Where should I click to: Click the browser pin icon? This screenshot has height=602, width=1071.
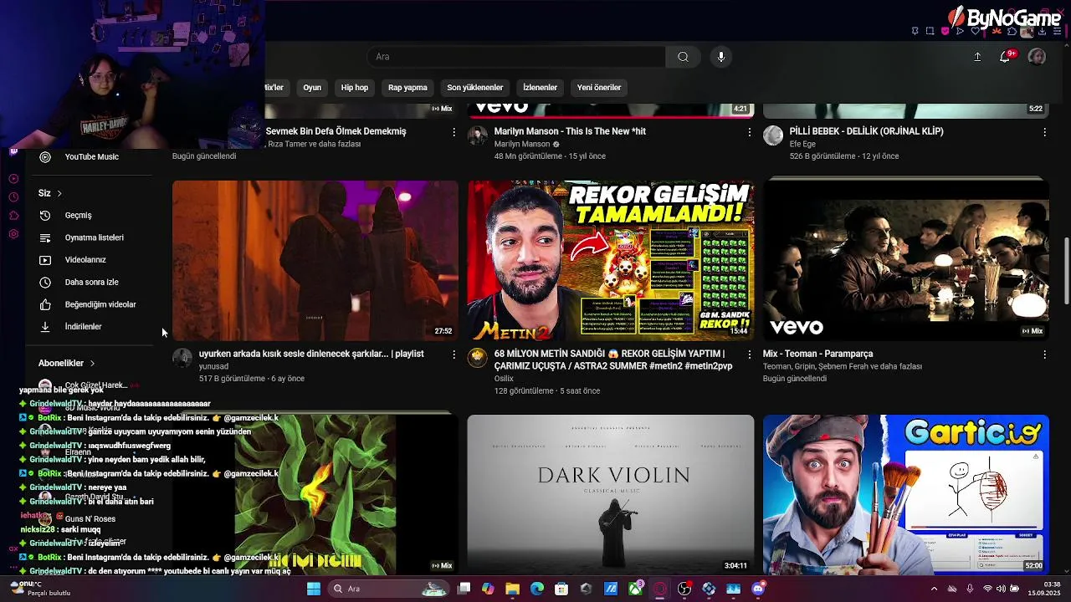pos(915,31)
